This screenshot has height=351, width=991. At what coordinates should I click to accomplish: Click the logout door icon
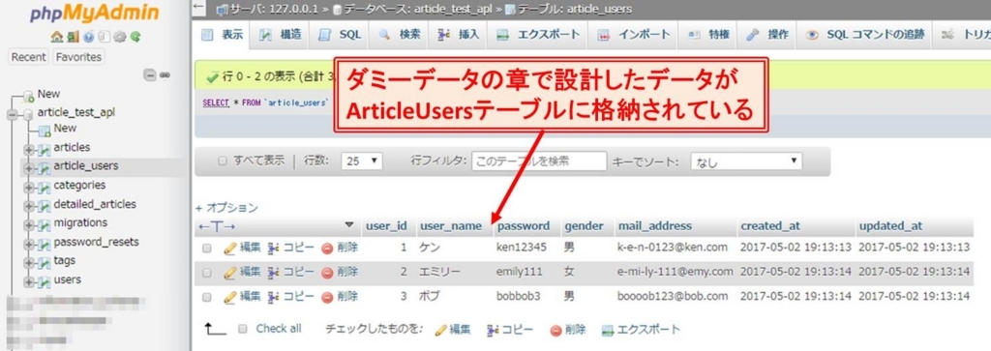click(73, 37)
